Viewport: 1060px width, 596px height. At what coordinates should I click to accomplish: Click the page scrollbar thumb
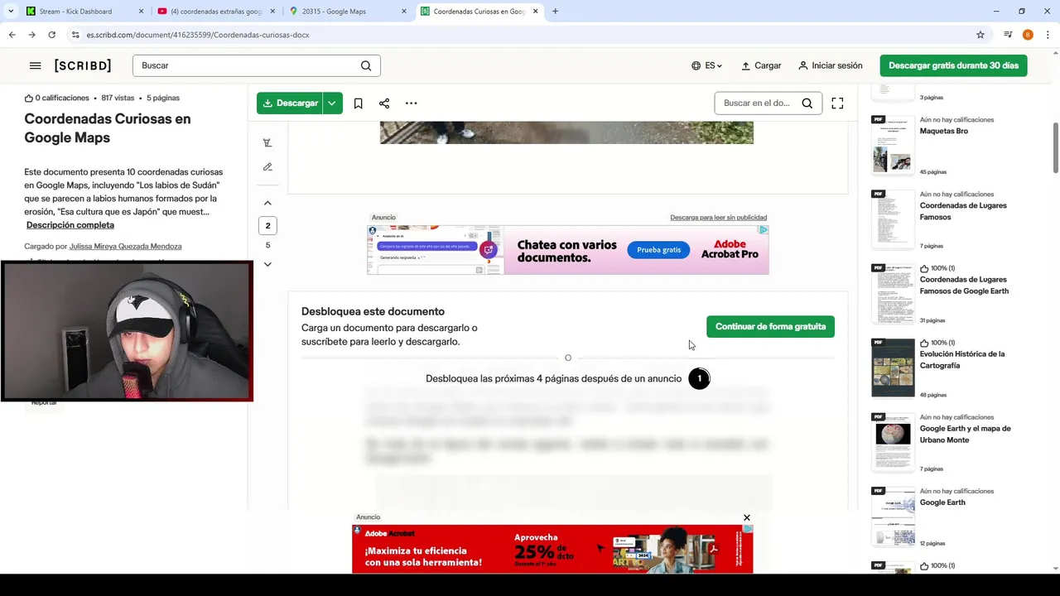click(1055, 148)
